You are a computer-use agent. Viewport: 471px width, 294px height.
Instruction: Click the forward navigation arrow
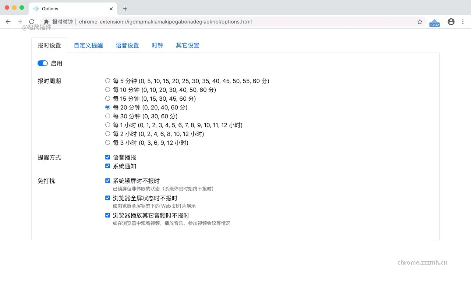pos(20,22)
